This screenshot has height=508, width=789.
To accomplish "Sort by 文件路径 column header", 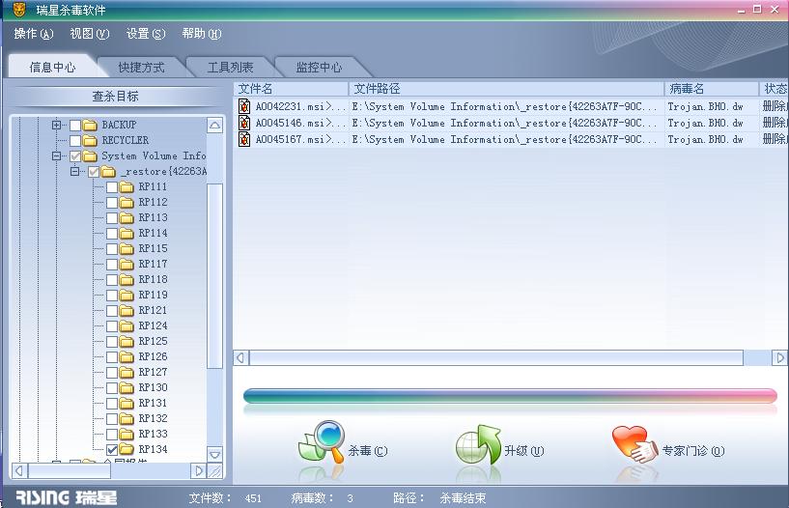I will pos(506,89).
